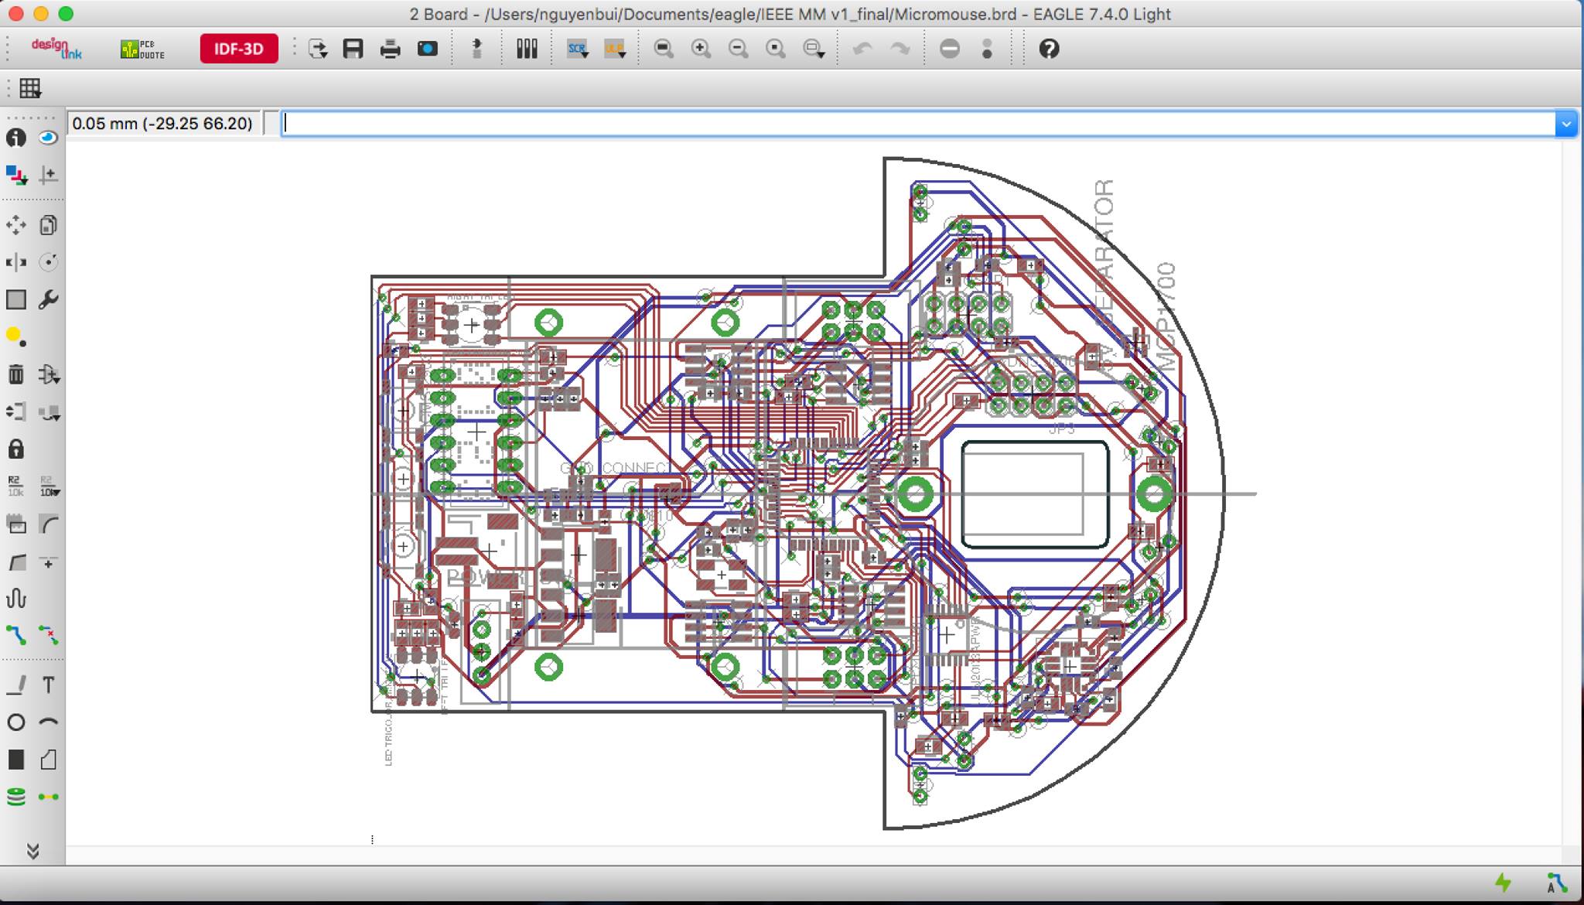Select the Text tool

coord(48,685)
